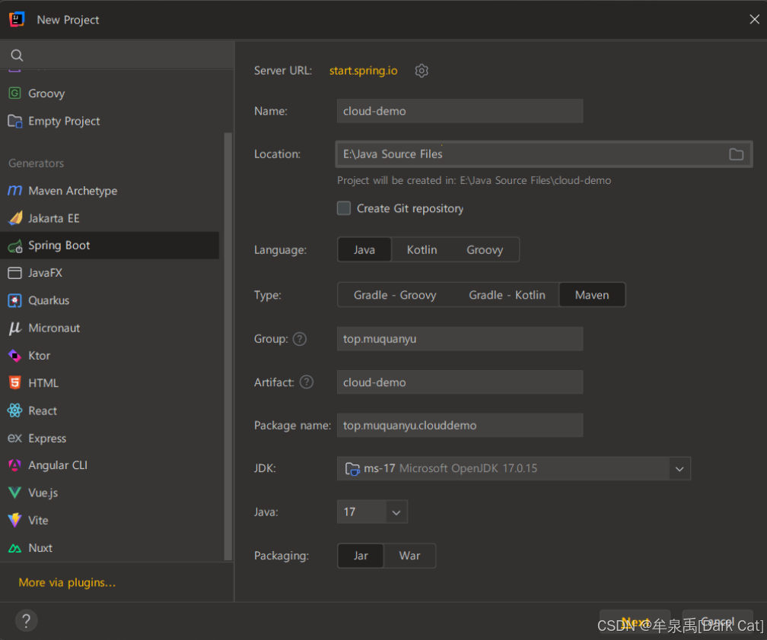Image resolution: width=767 pixels, height=640 pixels.
Task: Select Empty Project entry
Action: click(x=110, y=121)
